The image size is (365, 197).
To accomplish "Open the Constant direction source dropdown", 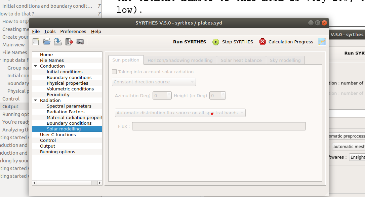I will point(154,82).
